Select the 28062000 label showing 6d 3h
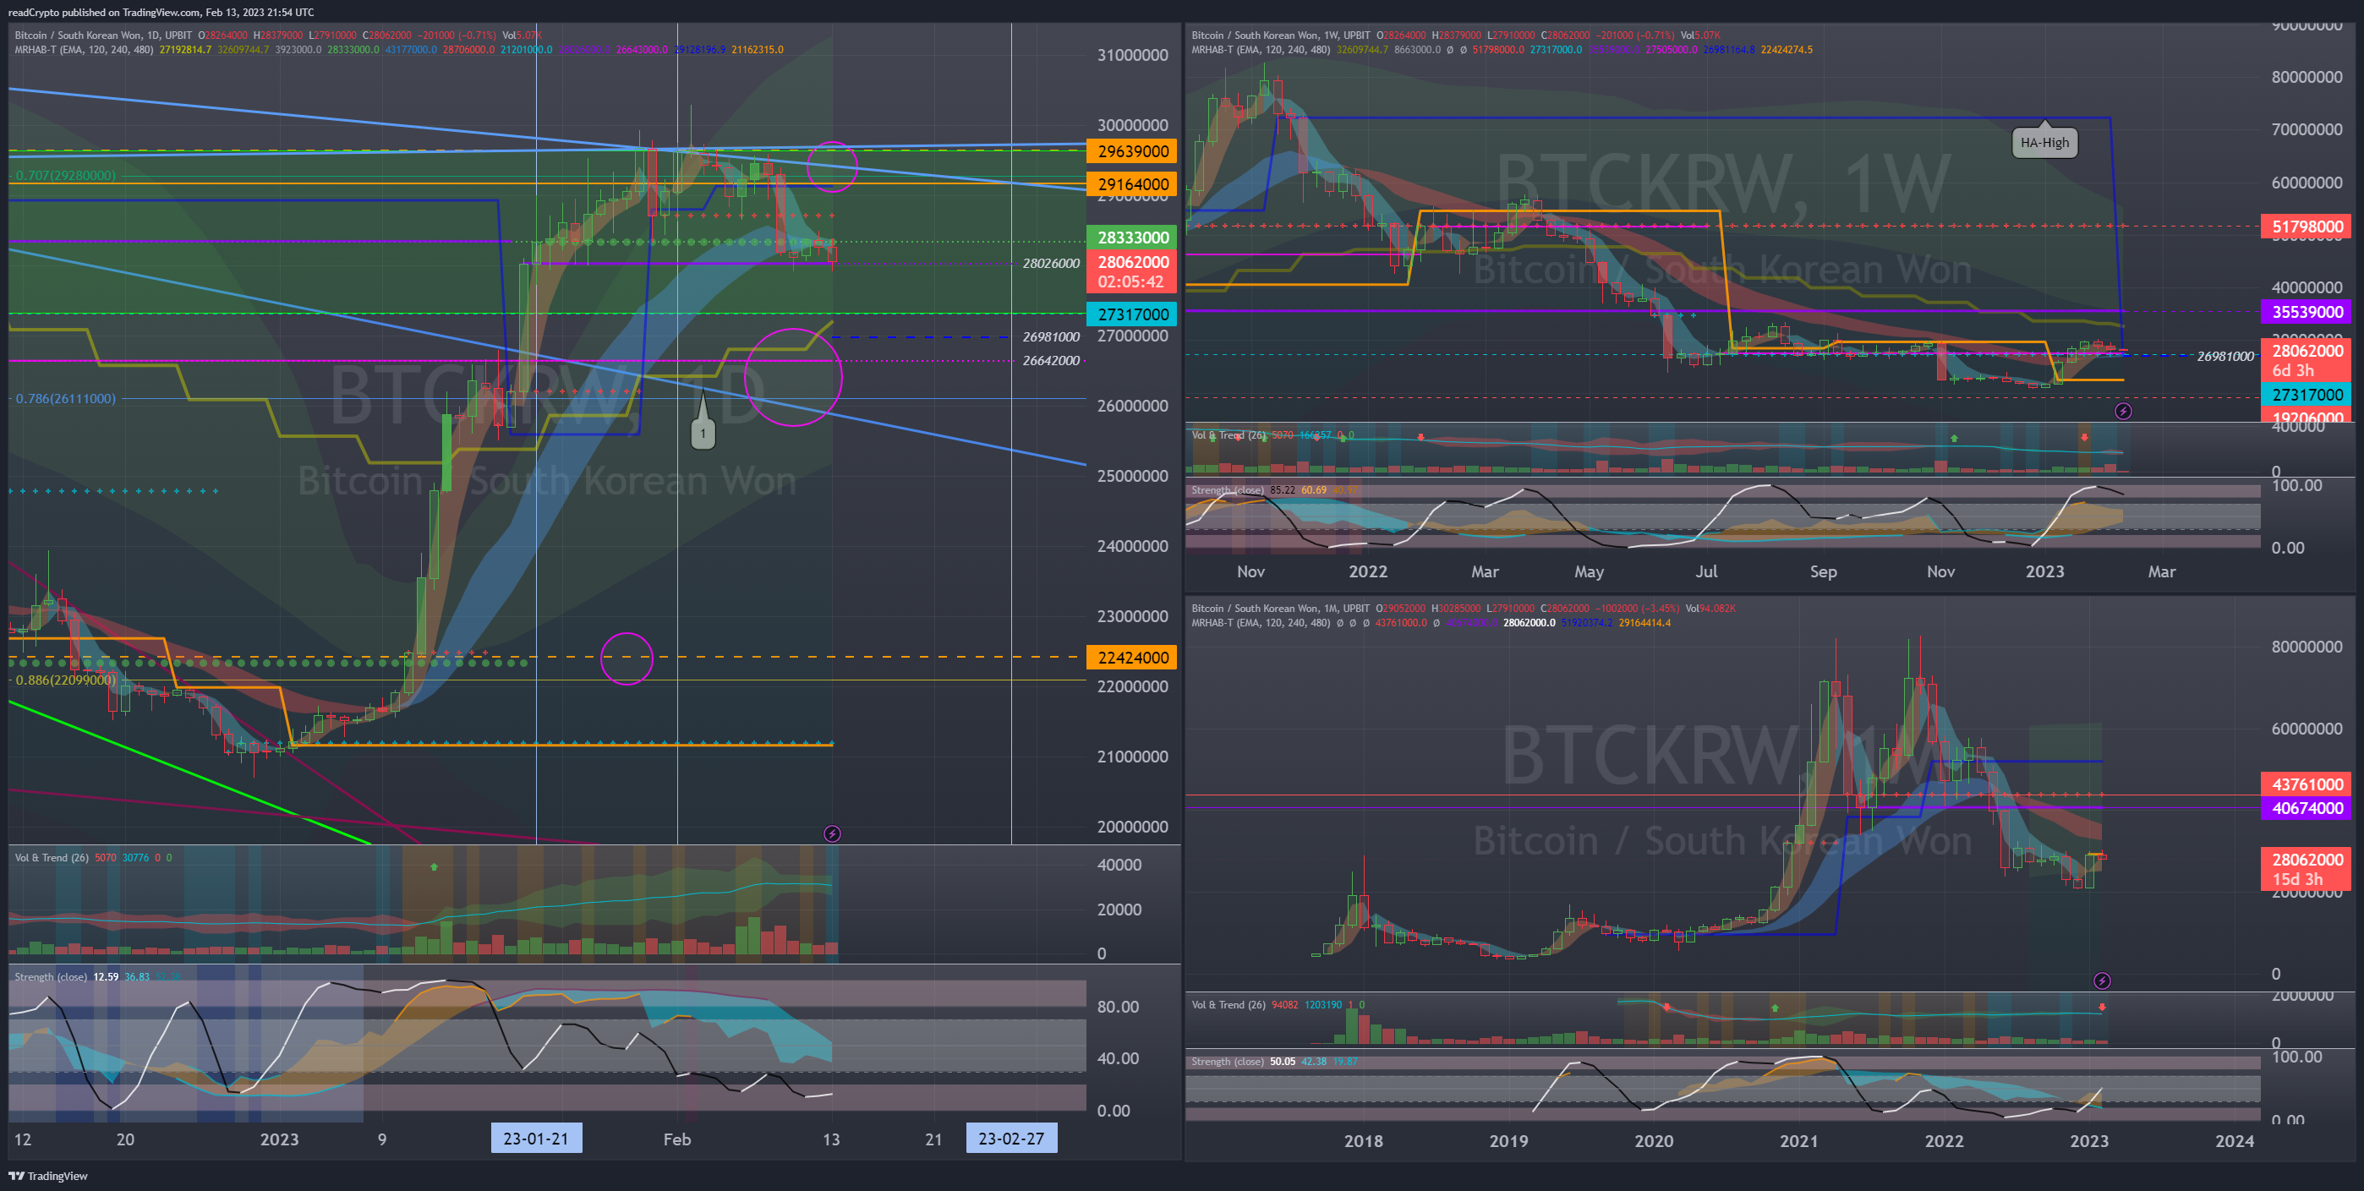The image size is (2364, 1191). click(2306, 361)
